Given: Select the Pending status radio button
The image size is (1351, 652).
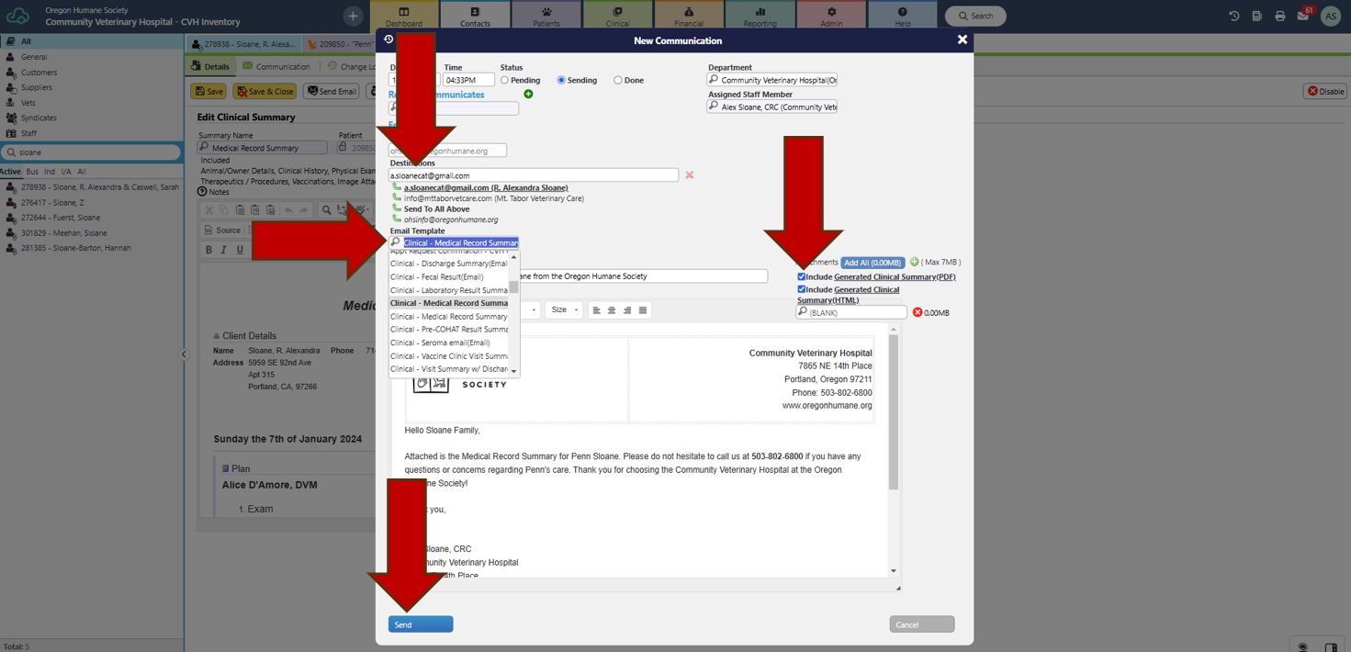Looking at the screenshot, I should tap(504, 80).
